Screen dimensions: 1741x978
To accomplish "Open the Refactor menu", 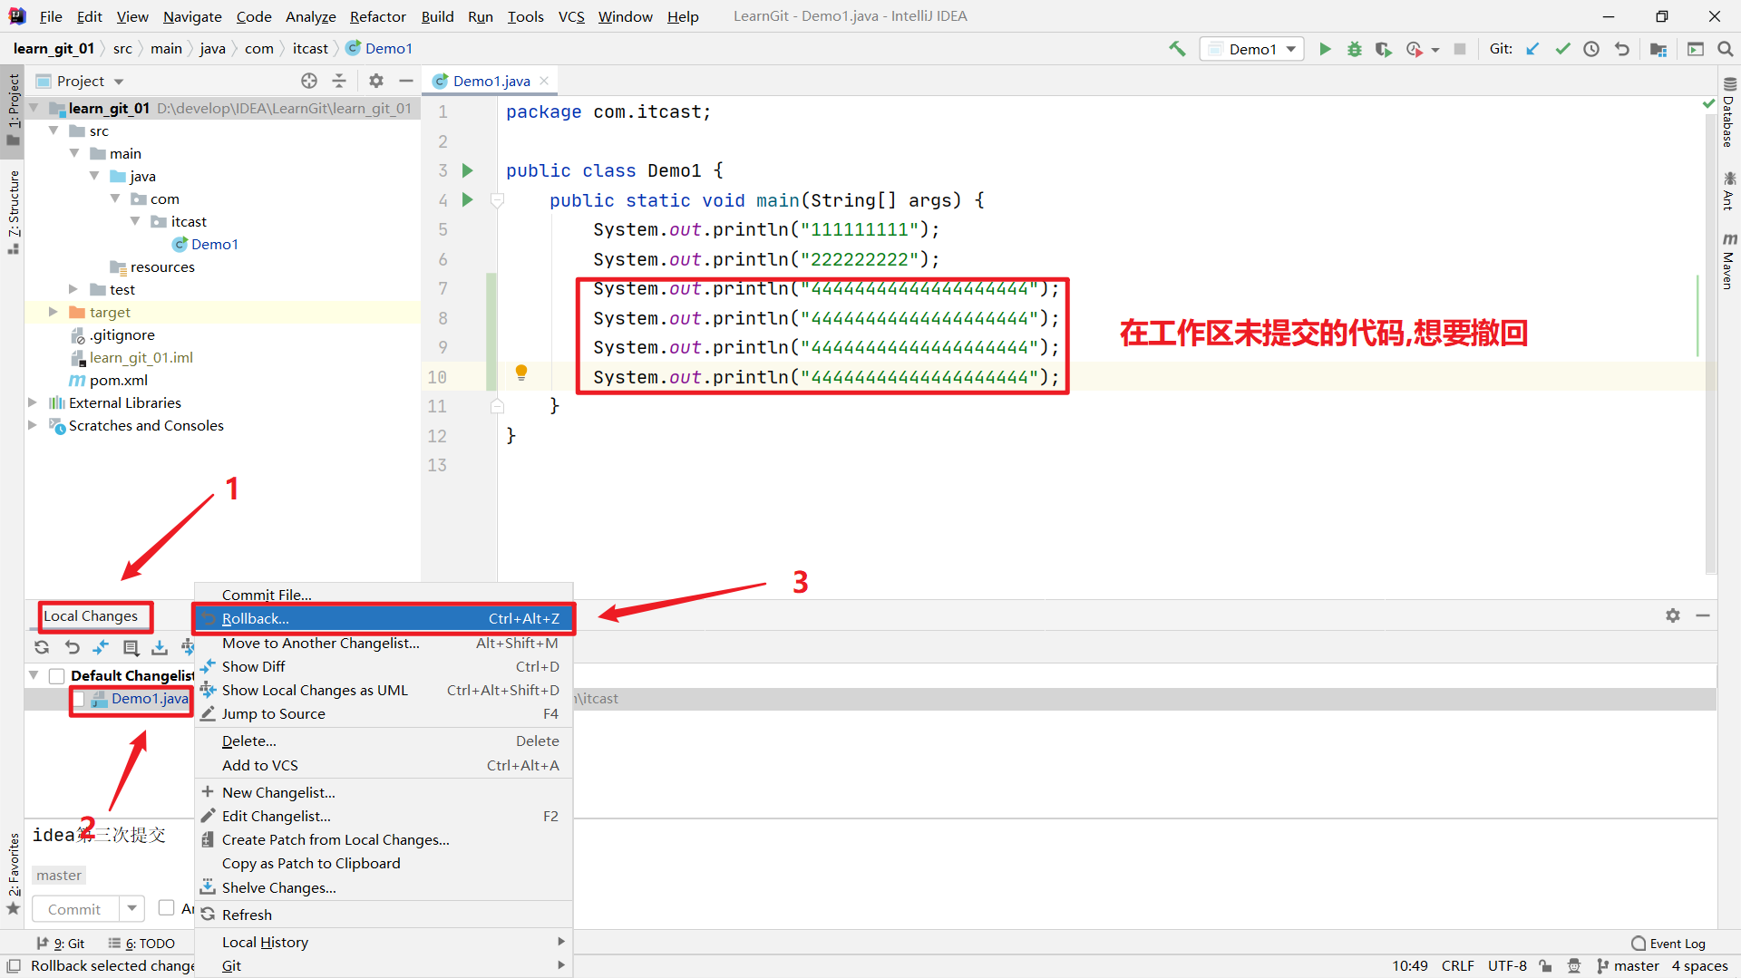I will [378, 16].
